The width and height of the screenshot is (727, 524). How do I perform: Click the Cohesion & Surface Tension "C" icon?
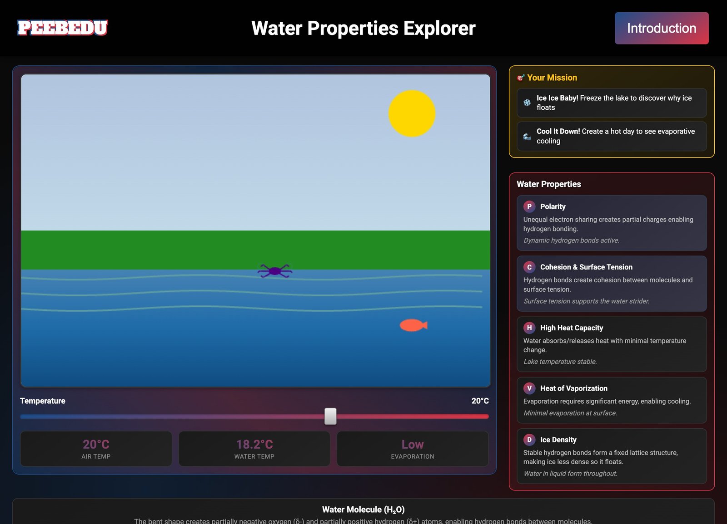click(x=529, y=267)
